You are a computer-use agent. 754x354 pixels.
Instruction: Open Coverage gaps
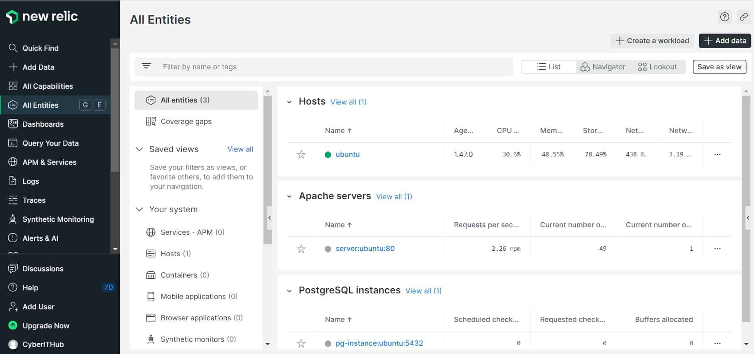tap(186, 122)
